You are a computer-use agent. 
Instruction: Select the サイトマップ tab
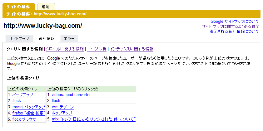pos(19,39)
